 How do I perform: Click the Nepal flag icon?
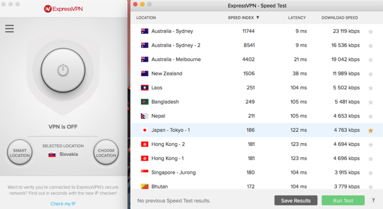pyautogui.click(x=144, y=116)
